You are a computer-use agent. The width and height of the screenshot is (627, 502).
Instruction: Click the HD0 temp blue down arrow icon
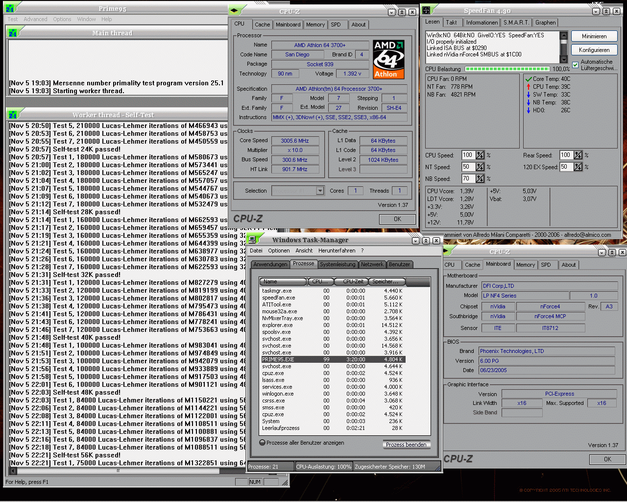(529, 110)
